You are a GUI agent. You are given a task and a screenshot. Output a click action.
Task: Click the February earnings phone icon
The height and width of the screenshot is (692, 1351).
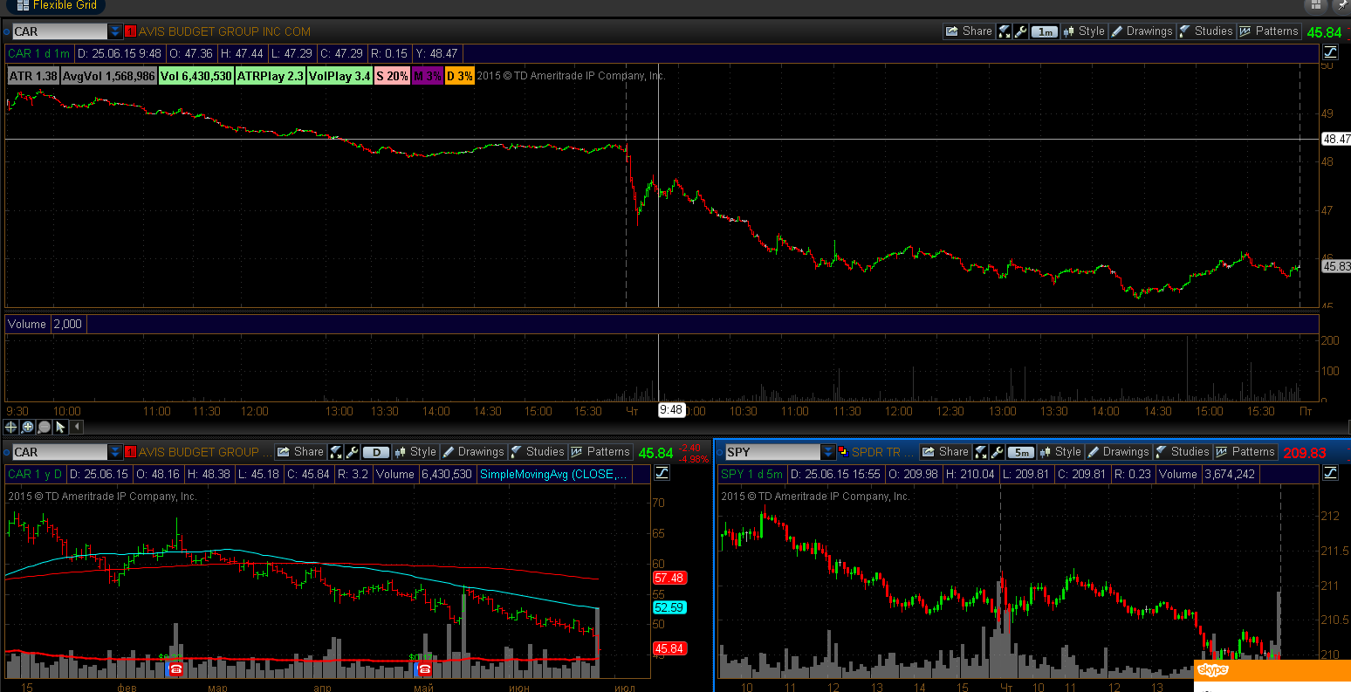(x=175, y=669)
